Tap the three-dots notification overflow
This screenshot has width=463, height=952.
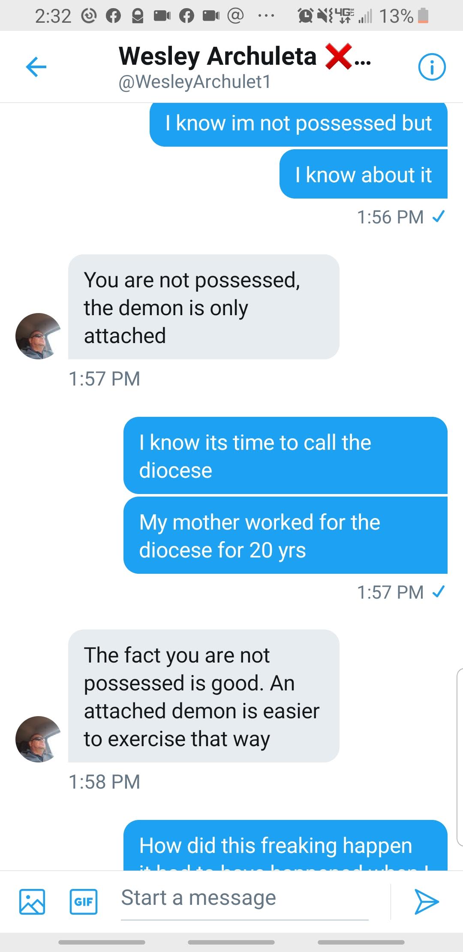point(266,16)
